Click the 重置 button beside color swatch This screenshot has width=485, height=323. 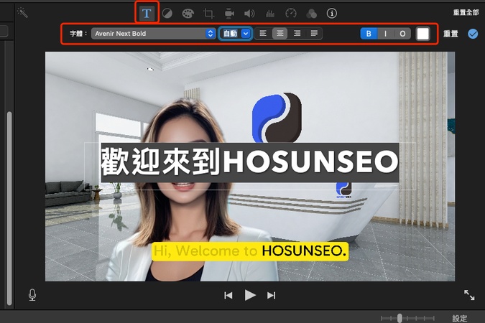click(x=451, y=34)
